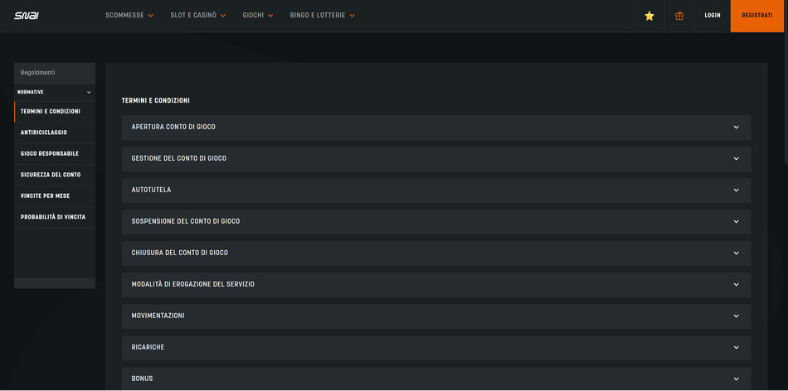Open Vincite per Mese page
The image size is (788, 391).
point(45,196)
